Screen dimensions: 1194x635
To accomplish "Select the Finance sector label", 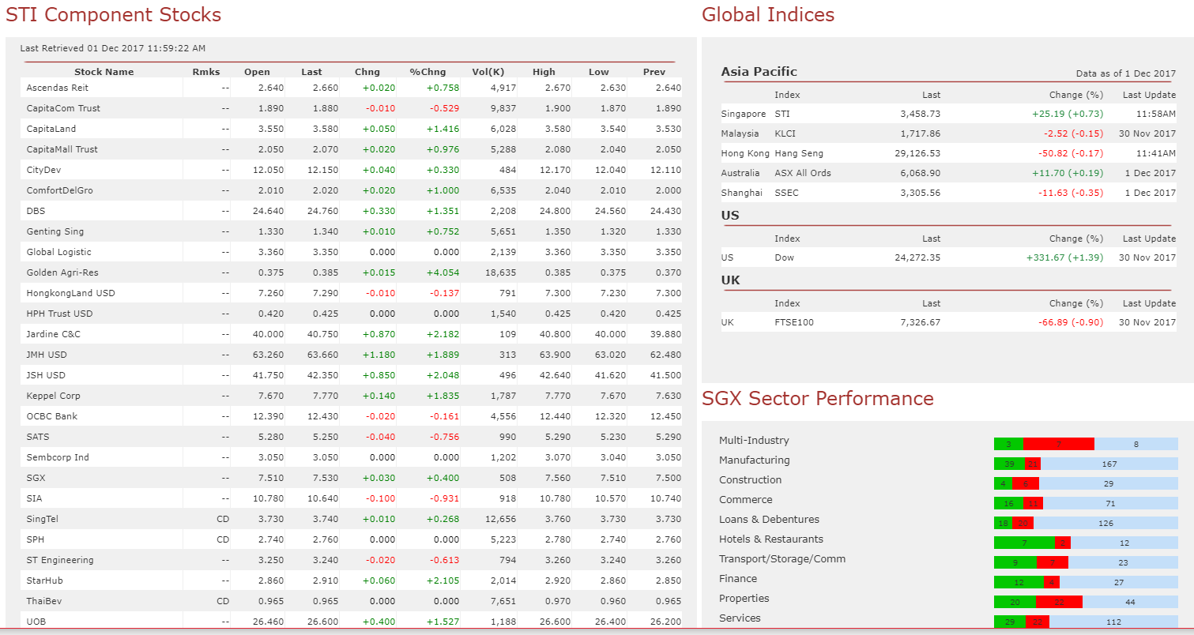I will (738, 578).
